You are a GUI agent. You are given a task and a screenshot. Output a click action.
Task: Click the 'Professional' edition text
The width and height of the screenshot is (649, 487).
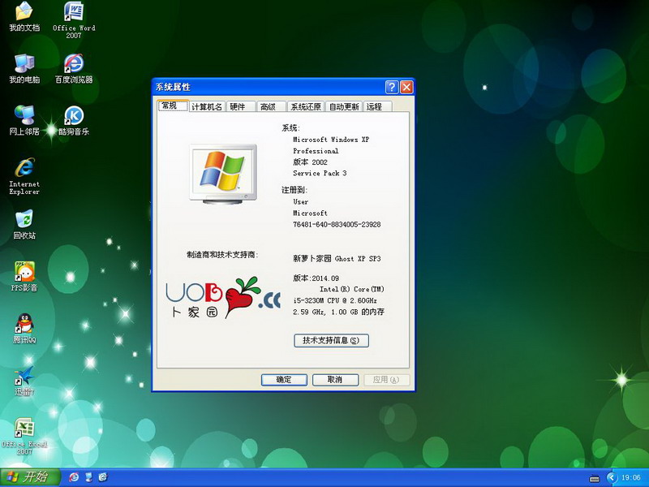pos(316,151)
